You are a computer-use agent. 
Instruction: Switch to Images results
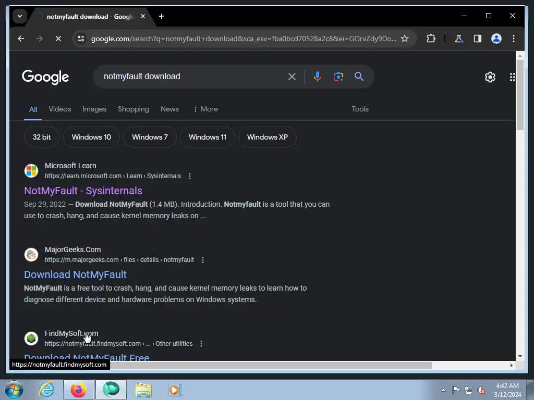(x=94, y=109)
